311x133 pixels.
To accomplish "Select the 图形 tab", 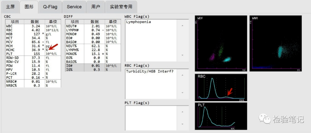I will (29, 7).
